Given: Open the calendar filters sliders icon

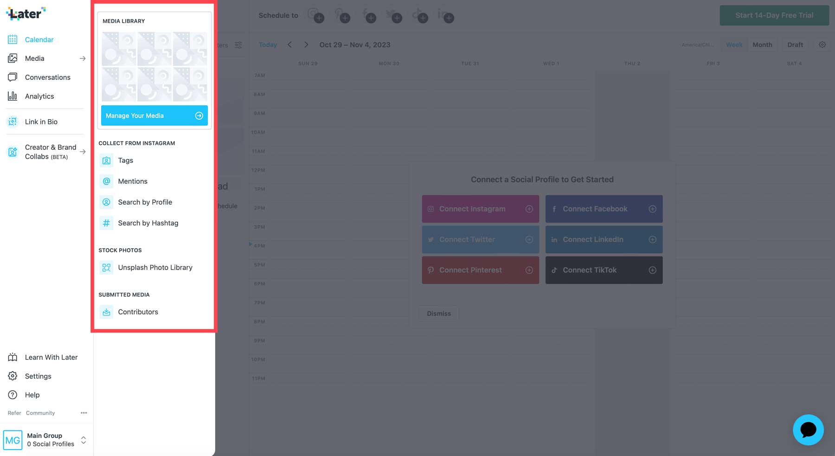Looking at the screenshot, I should pyautogui.click(x=238, y=45).
